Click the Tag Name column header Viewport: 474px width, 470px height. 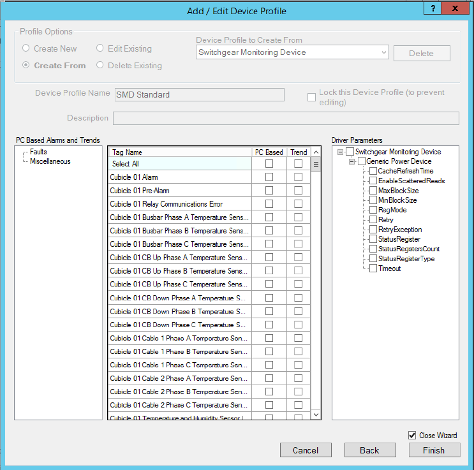pyautogui.click(x=180, y=152)
